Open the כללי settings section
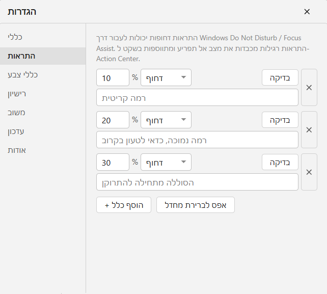327x294 pixels. coord(43,37)
